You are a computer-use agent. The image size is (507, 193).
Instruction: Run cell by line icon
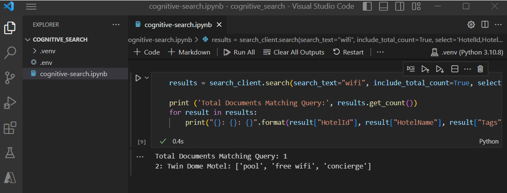point(411,69)
